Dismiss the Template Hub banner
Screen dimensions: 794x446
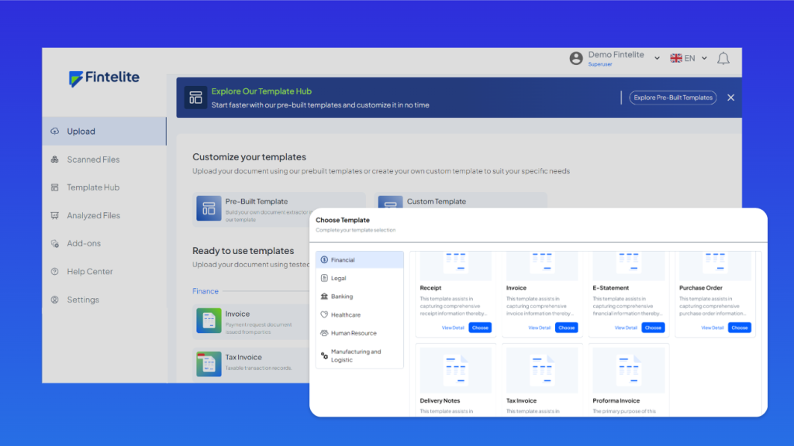point(730,98)
